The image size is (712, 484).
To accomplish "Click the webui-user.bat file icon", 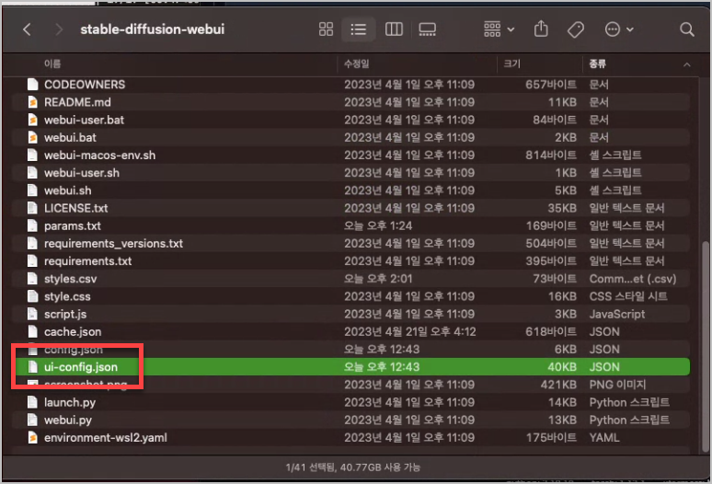I will click(x=32, y=120).
